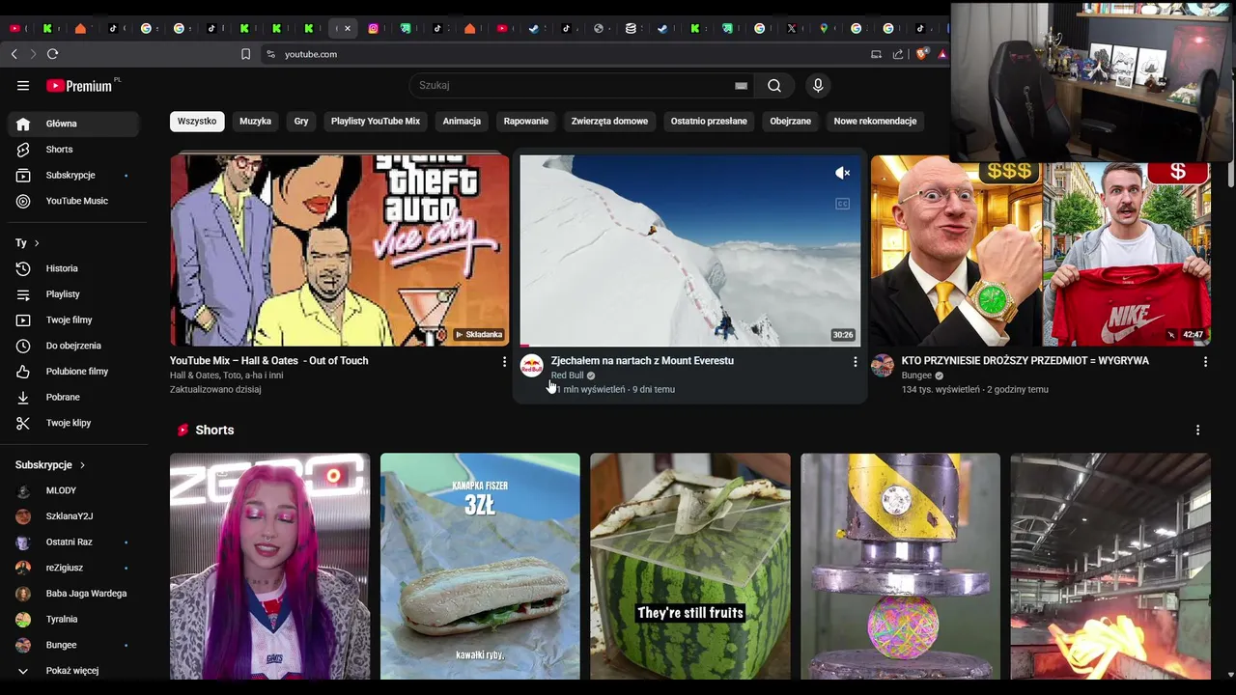Screen dimensions: 1236x695
Task: Open the hydraulic press rubber ball Short
Action: pos(900,567)
